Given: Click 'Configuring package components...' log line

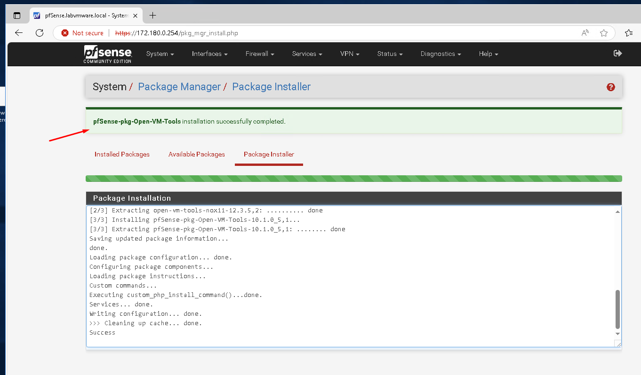Looking at the screenshot, I should pyautogui.click(x=151, y=267).
